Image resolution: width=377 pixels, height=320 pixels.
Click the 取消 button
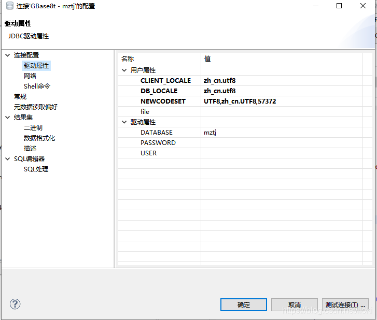click(x=295, y=304)
